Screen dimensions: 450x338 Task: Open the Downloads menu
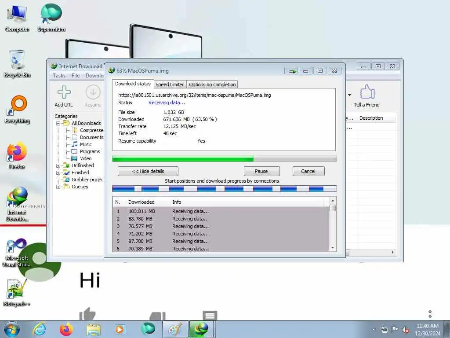click(x=95, y=76)
